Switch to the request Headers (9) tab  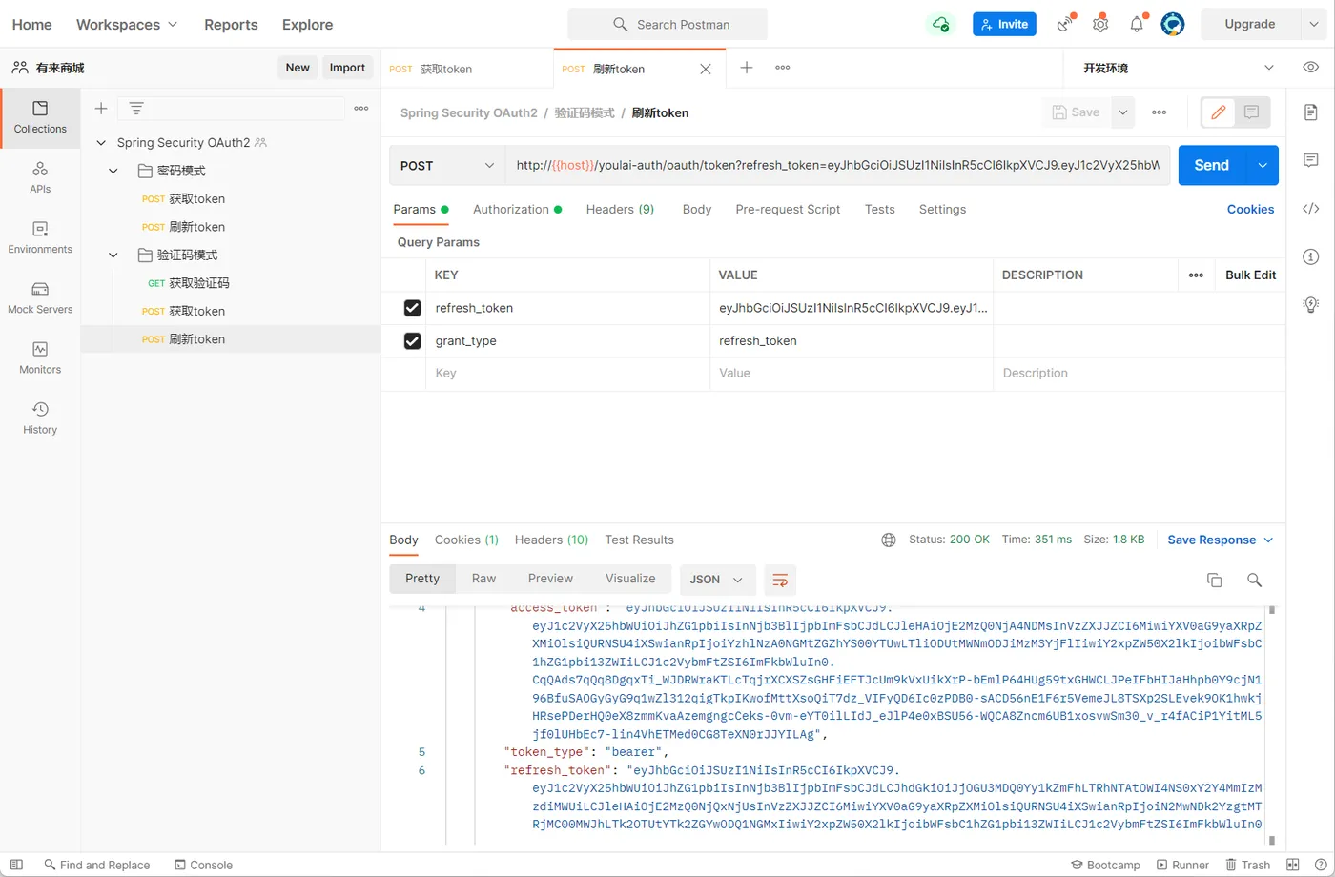pos(620,209)
